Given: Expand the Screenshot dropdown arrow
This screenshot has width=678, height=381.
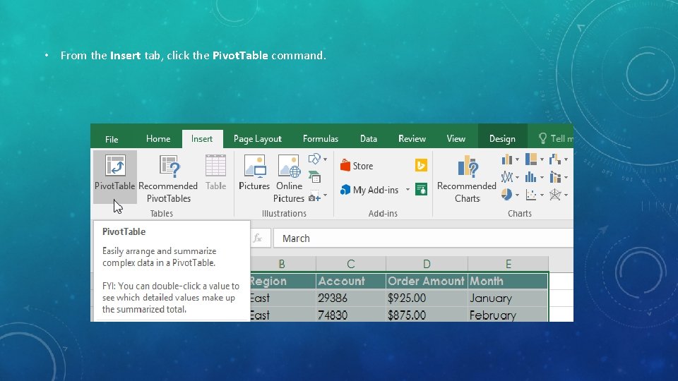Looking at the screenshot, I should 325,195.
